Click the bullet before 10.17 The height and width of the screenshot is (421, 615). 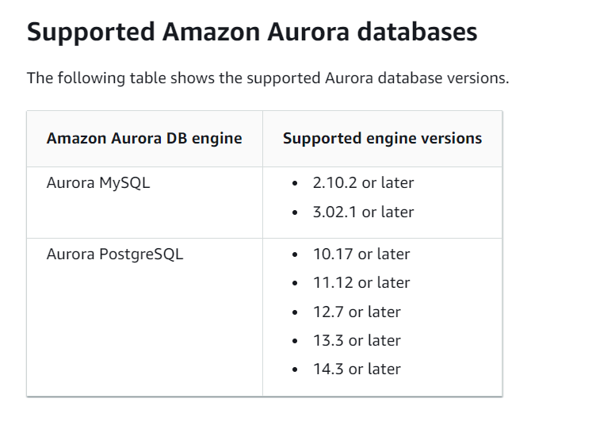[x=295, y=255]
